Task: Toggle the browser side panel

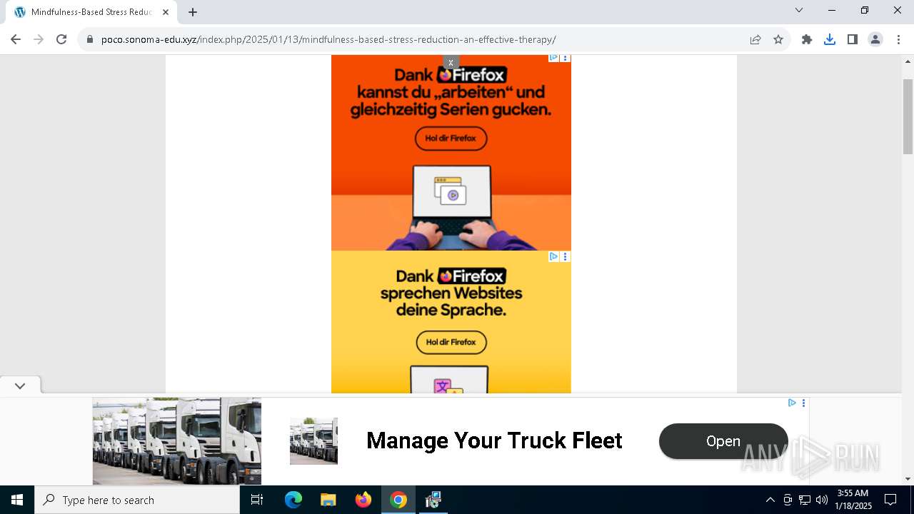Action: 853,39
